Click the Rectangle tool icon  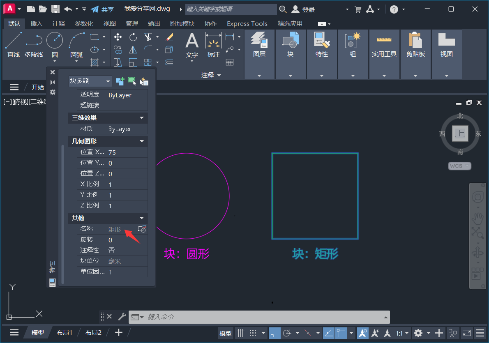(95, 37)
